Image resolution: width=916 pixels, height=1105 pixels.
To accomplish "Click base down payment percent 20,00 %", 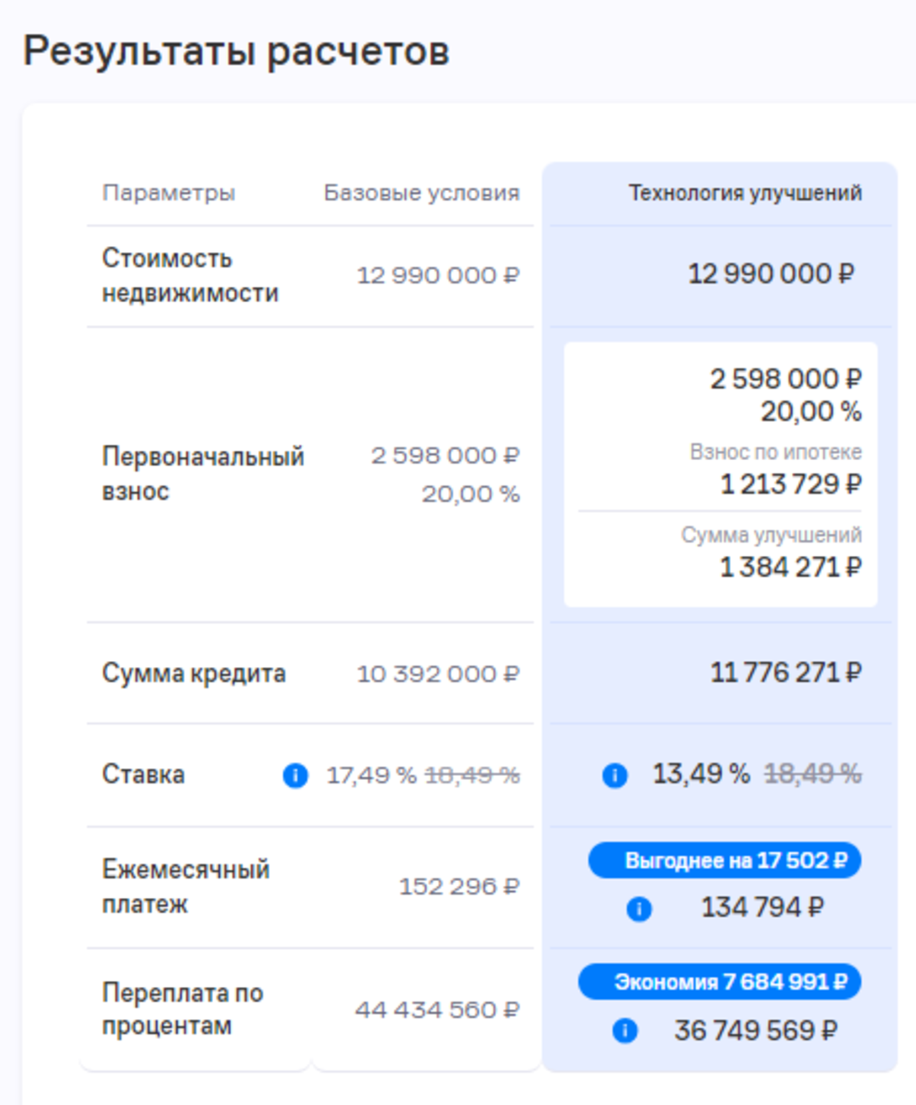I will [471, 494].
